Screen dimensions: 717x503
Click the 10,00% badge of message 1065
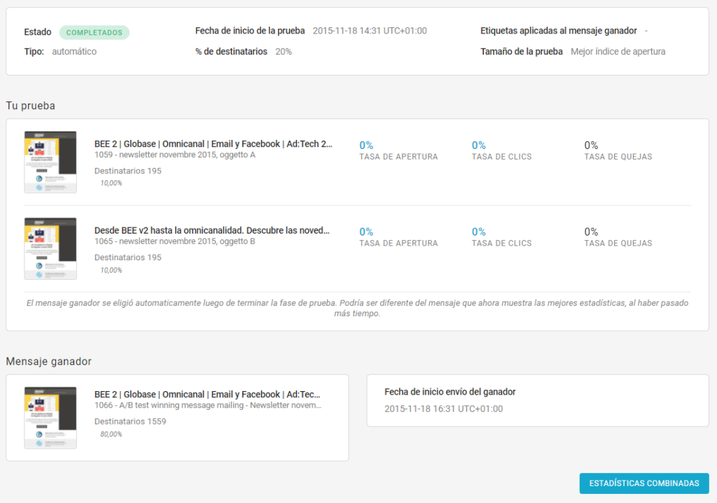[x=111, y=270]
